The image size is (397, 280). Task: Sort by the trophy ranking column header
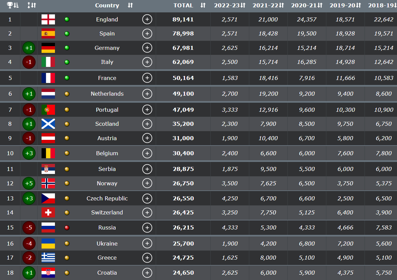coord(13,5)
